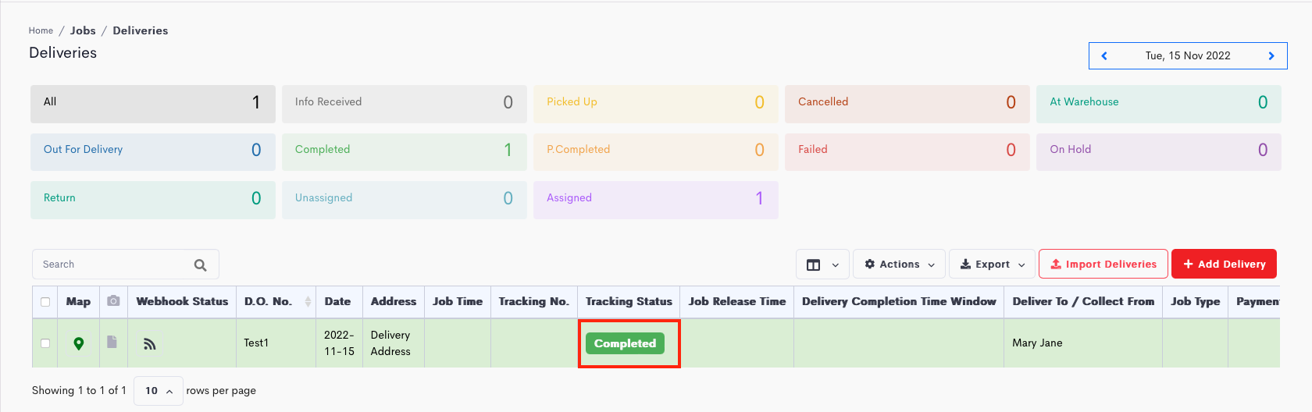Change rows per page selector showing 10

159,391
